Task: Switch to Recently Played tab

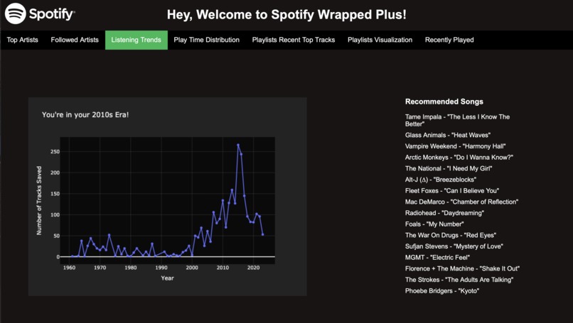Action: [x=449, y=40]
